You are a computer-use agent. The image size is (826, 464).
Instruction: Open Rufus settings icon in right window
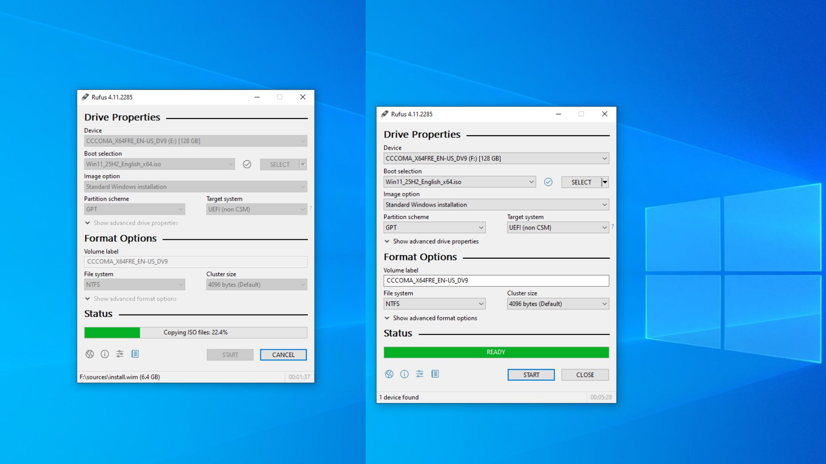click(419, 374)
